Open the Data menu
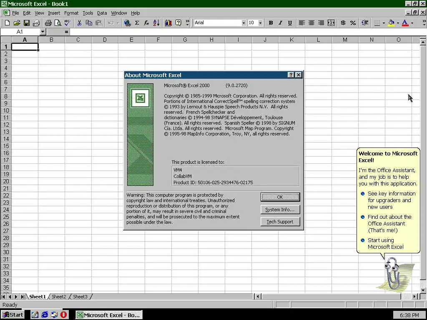This screenshot has height=320, width=427. click(102, 13)
